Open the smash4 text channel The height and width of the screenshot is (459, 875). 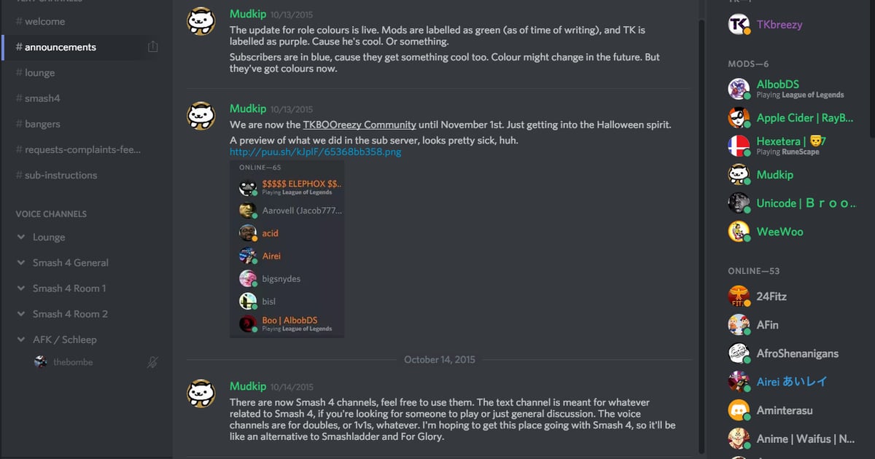42,98
